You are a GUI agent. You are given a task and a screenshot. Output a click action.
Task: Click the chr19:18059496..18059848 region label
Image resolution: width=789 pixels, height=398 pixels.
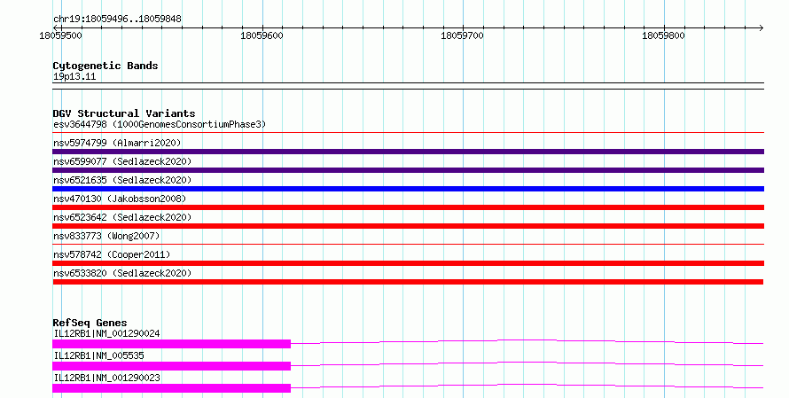(117, 20)
